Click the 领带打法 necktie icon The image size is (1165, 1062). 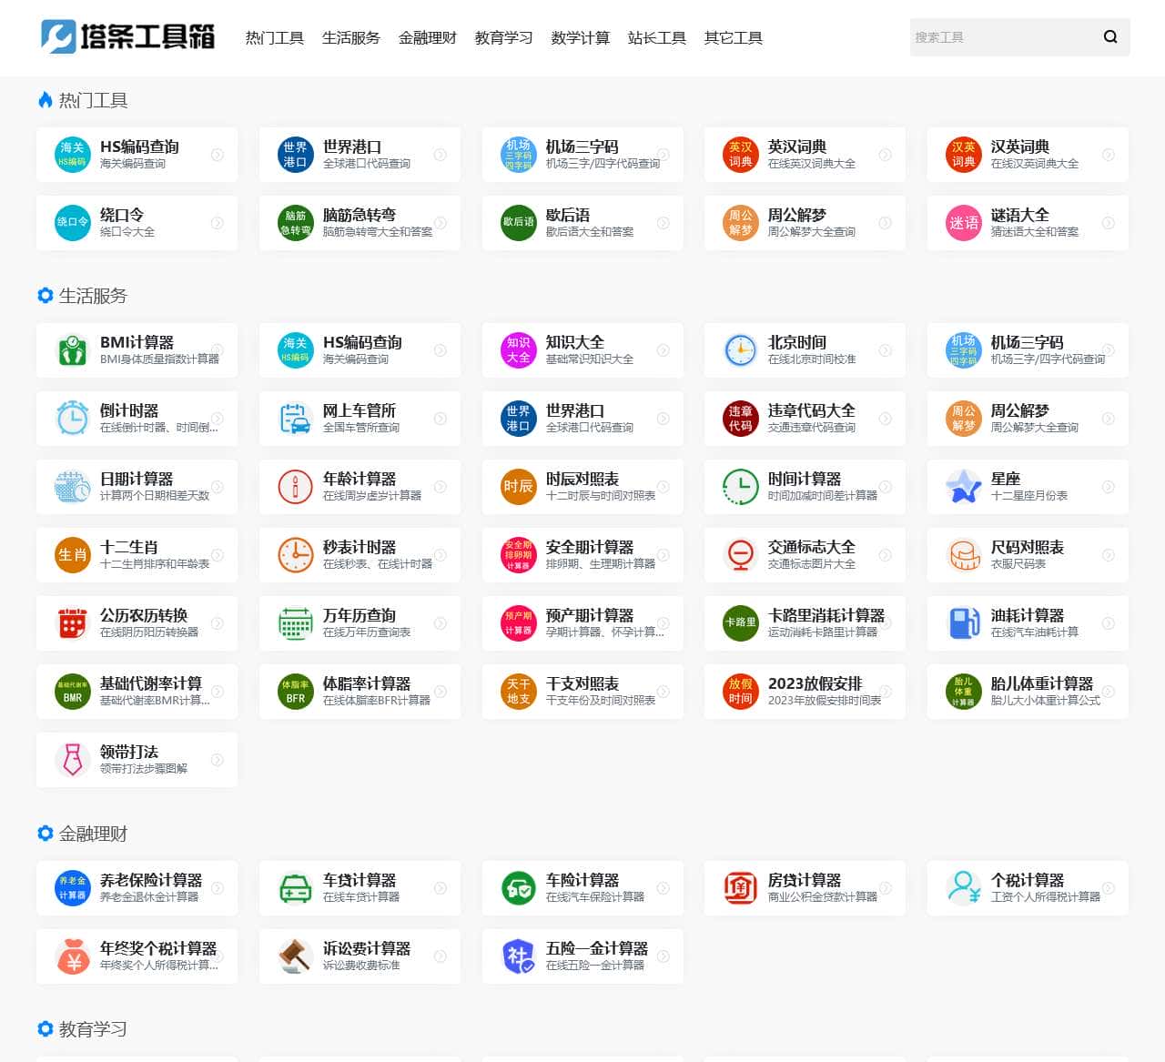(72, 760)
